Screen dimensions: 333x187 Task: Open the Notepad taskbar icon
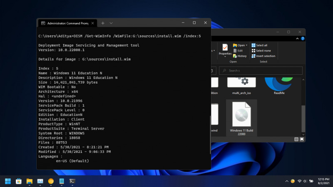coord(62,181)
